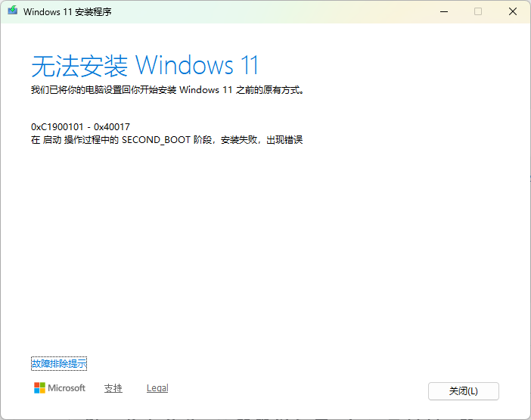The image size is (531, 420).
Task: Click the Windows 11 setup title bar icon
Action: click(13, 11)
